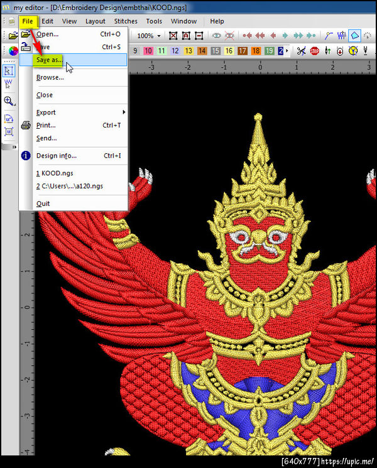
Task: Open the View menu
Action: click(x=69, y=21)
